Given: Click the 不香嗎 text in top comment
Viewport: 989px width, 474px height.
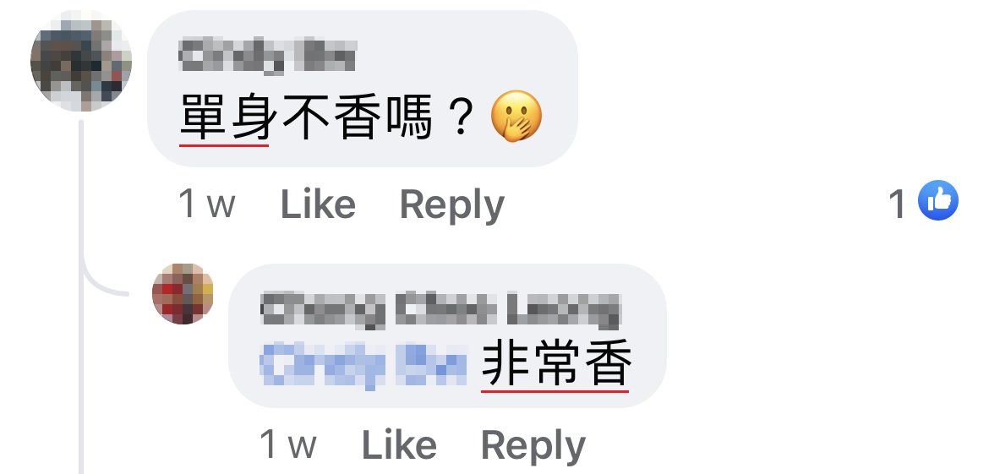Looking at the screenshot, I should (x=357, y=118).
